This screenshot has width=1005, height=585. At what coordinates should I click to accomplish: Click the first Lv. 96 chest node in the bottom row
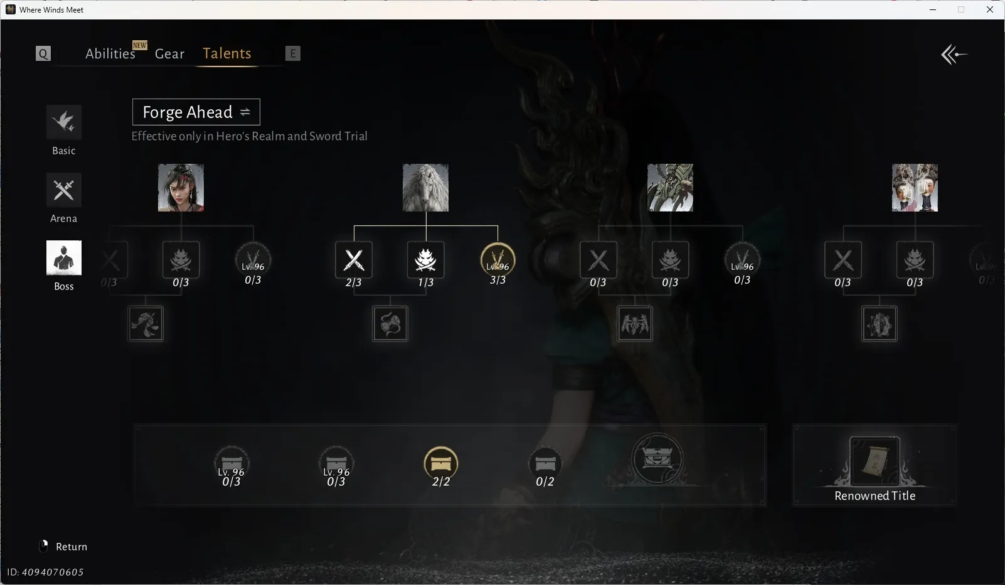(231, 464)
